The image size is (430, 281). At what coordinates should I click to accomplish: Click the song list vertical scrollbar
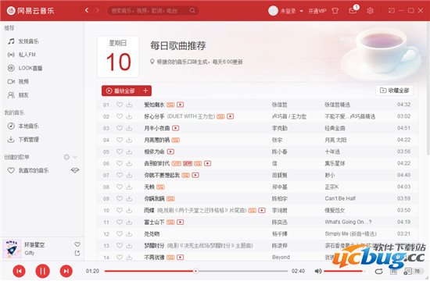pyautogui.click(x=428, y=88)
